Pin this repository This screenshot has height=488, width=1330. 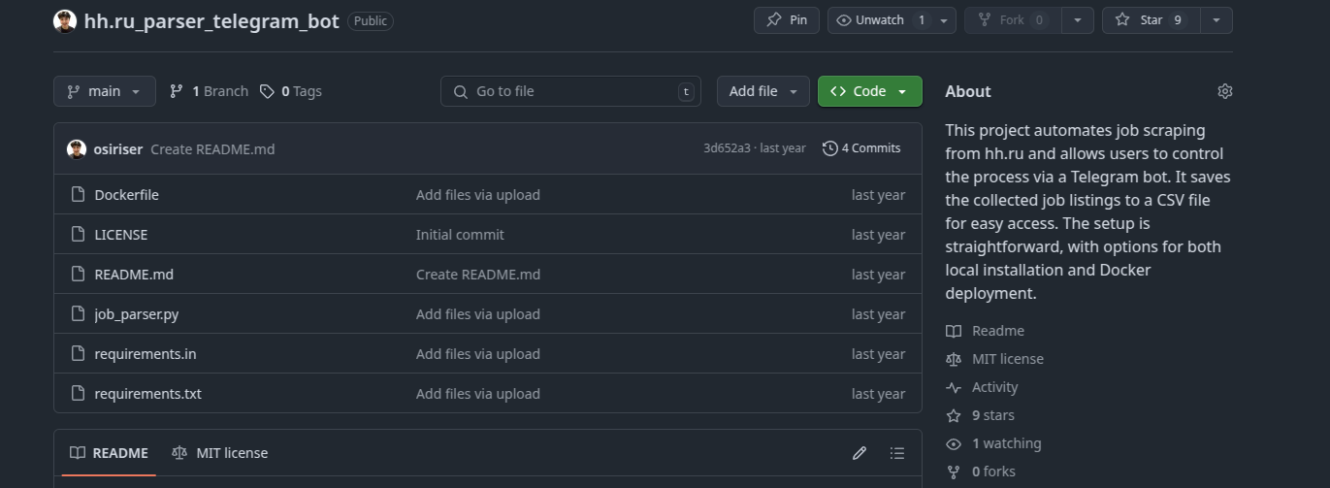point(787,20)
